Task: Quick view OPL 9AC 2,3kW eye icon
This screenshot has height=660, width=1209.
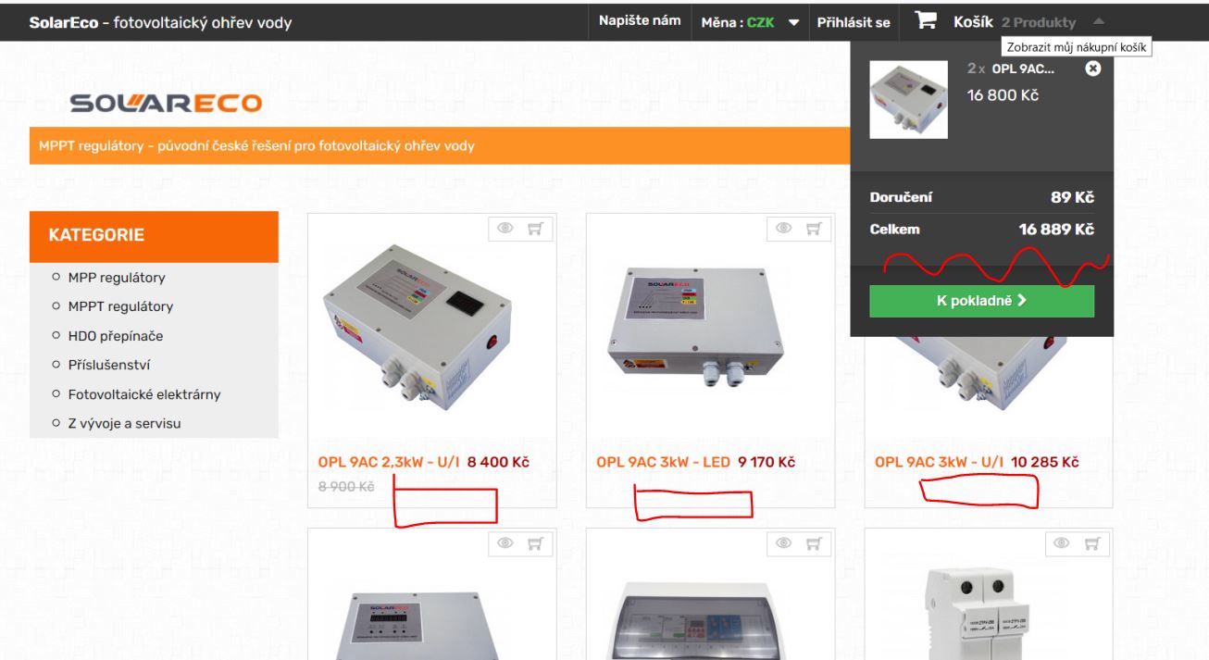Action: (506, 229)
